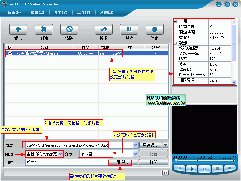Play the preview video

[192, 169]
